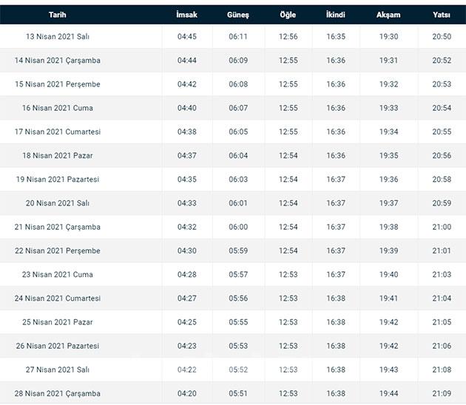The width and height of the screenshot is (466, 405).
Task: Click the İkindi column header
Action: pyautogui.click(x=335, y=15)
